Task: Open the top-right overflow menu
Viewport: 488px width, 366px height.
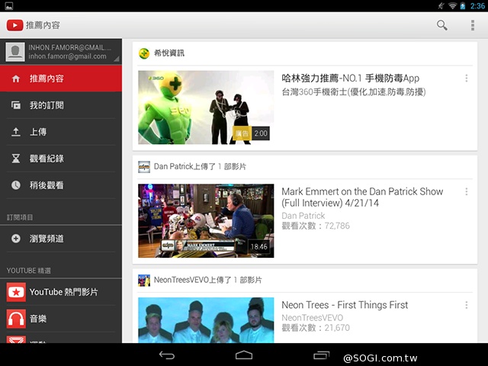Action: click(473, 25)
